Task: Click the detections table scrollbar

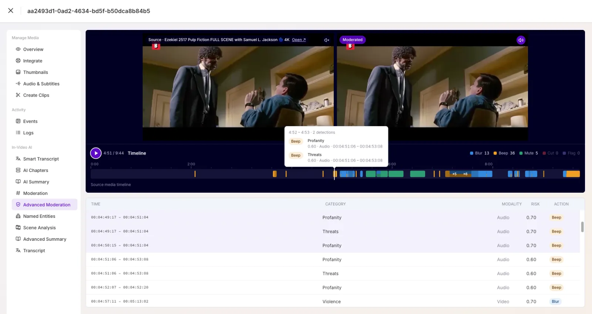Action: click(582, 227)
